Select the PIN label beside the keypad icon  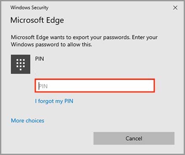(40, 59)
